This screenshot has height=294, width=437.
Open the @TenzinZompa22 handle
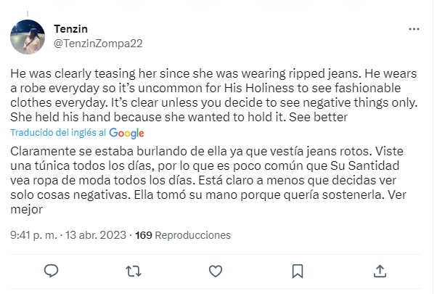98,43
